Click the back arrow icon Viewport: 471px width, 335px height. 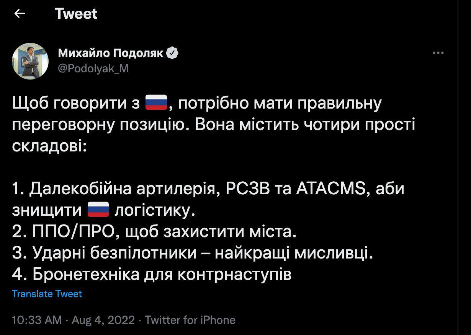click(20, 14)
